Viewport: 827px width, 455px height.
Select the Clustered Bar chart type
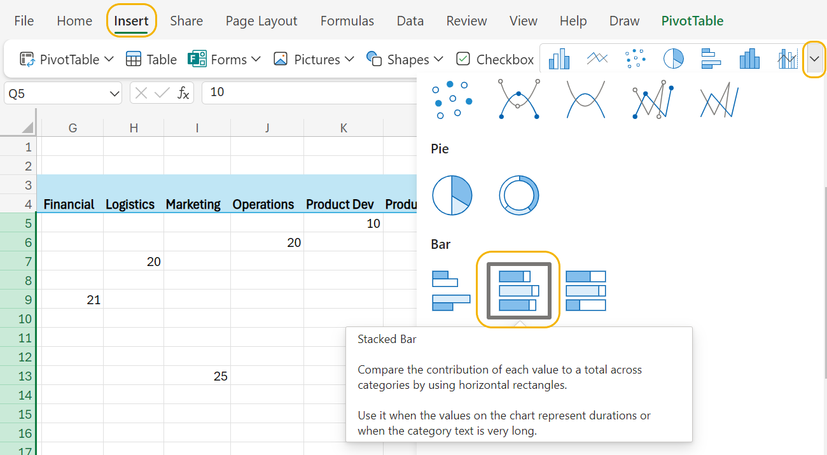[x=452, y=290]
